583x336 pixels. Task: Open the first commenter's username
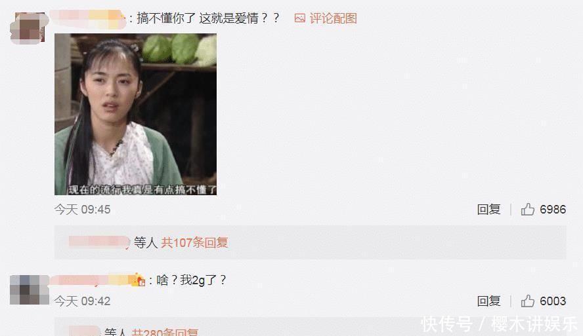click(x=87, y=19)
